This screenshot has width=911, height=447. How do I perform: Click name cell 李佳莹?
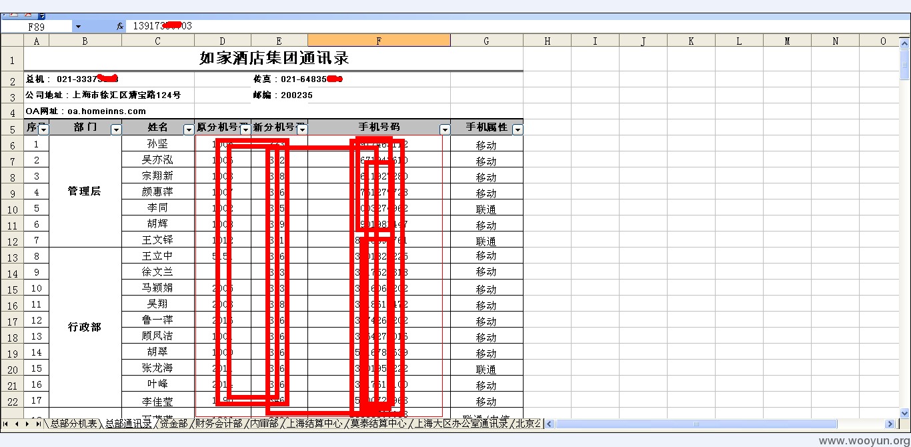[158, 401]
